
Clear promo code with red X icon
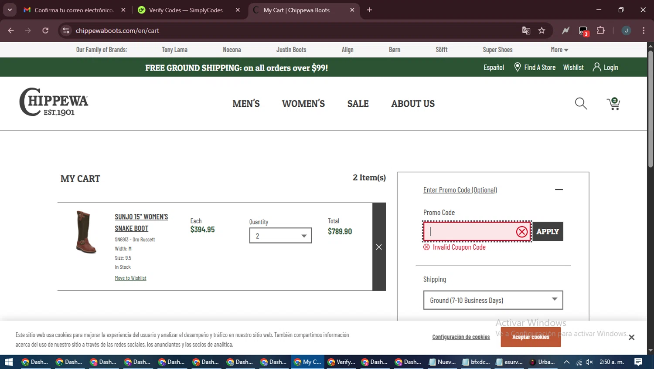pos(522,232)
